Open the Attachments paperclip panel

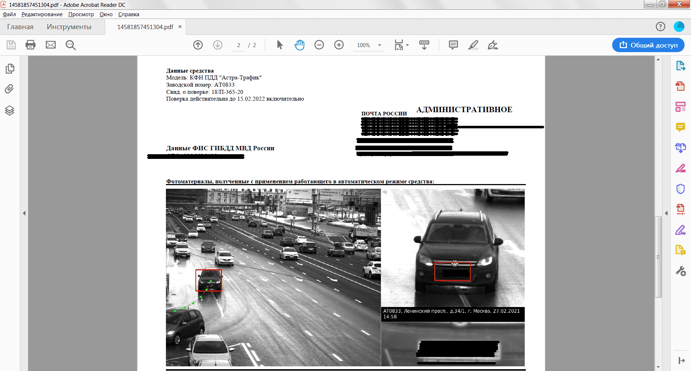[x=10, y=89]
